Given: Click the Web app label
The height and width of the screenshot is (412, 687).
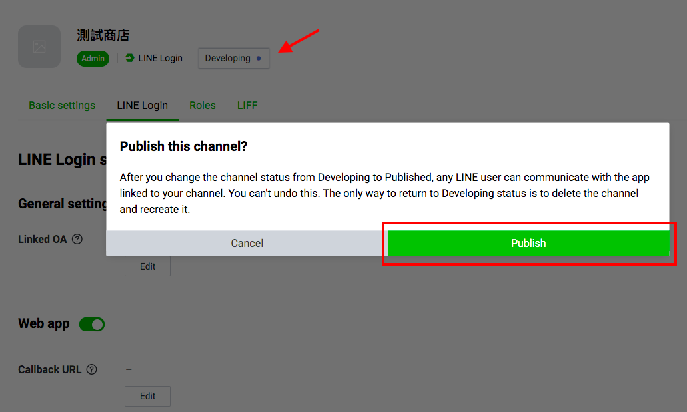Looking at the screenshot, I should point(44,323).
